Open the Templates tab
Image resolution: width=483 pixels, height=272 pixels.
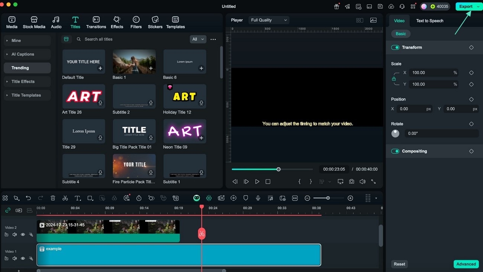pyautogui.click(x=175, y=22)
